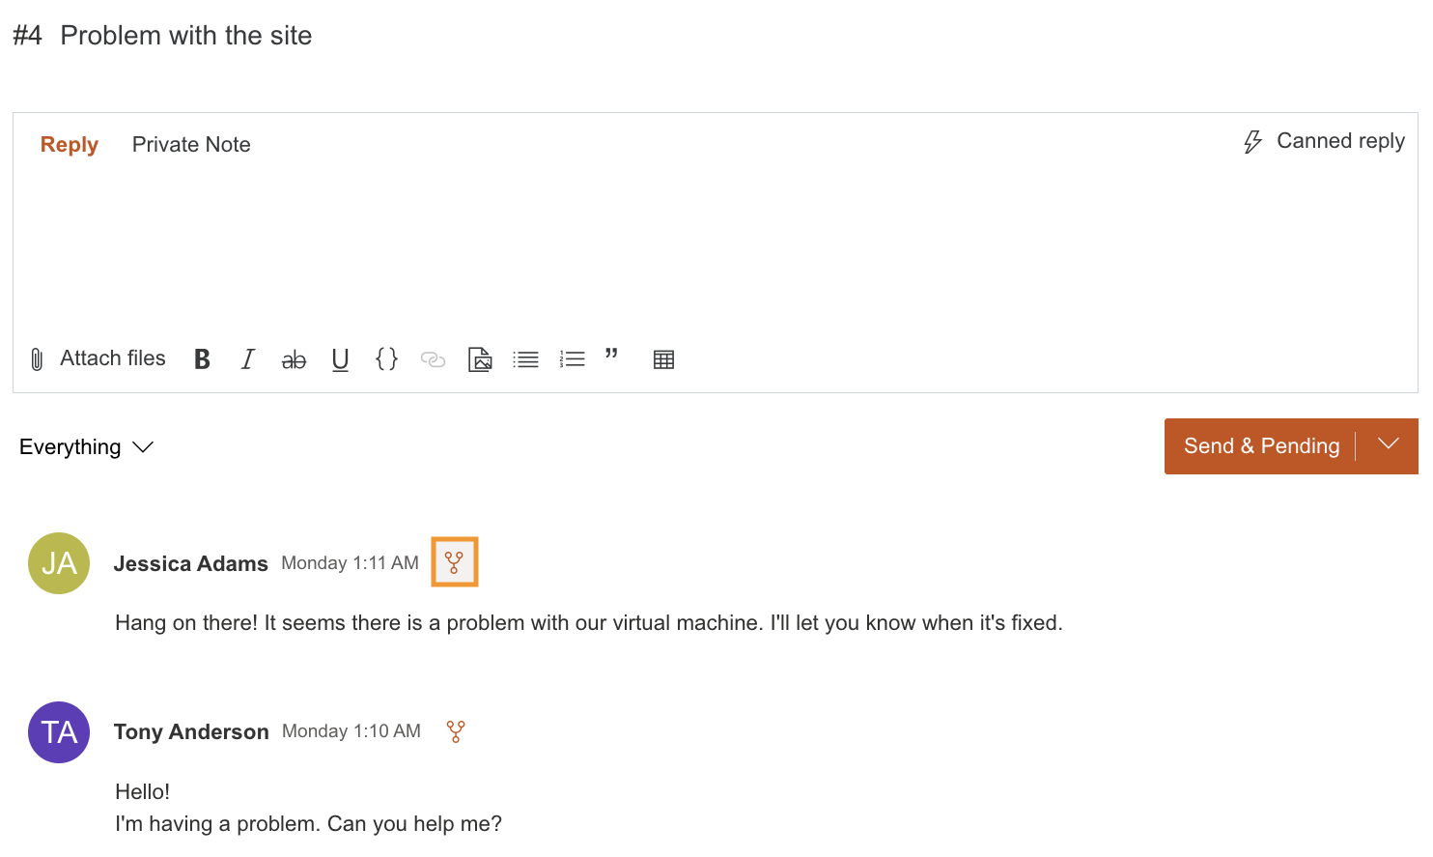Viewport: 1433px width, 857px height.
Task: Toggle strikethrough formatting
Action: coord(294,360)
